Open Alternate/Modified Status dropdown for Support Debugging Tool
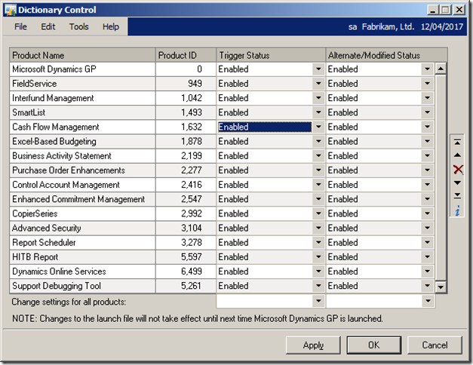 pyautogui.click(x=427, y=286)
